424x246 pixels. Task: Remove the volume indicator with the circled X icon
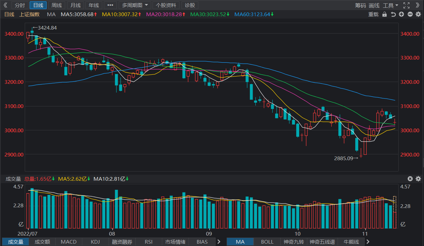(410, 179)
